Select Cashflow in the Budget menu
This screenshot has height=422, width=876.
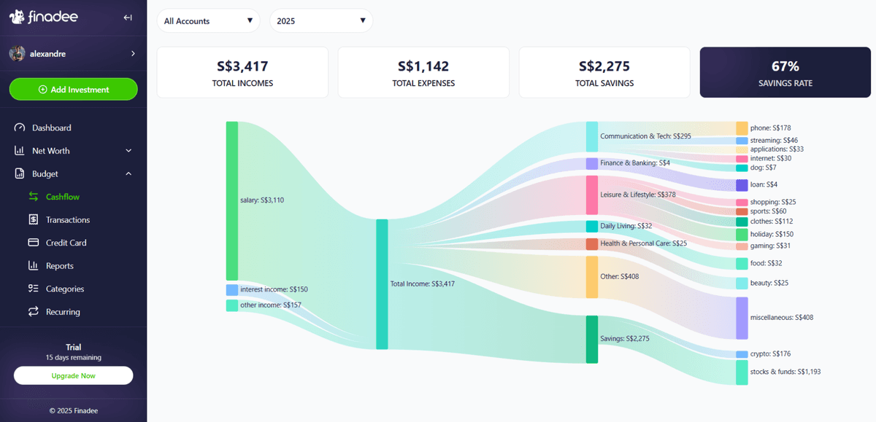63,197
